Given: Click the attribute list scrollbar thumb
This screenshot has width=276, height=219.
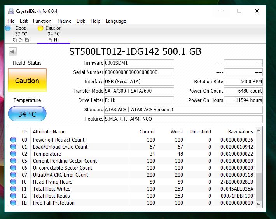Looking at the screenshot, I should point(259,187).
